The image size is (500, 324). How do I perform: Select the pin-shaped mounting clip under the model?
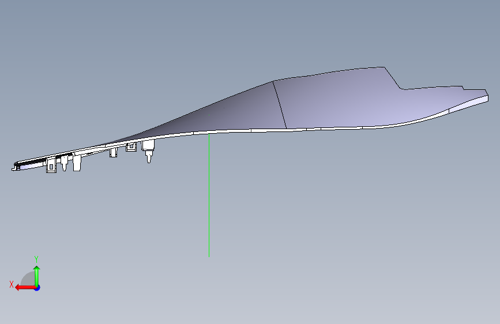[148, 151]
